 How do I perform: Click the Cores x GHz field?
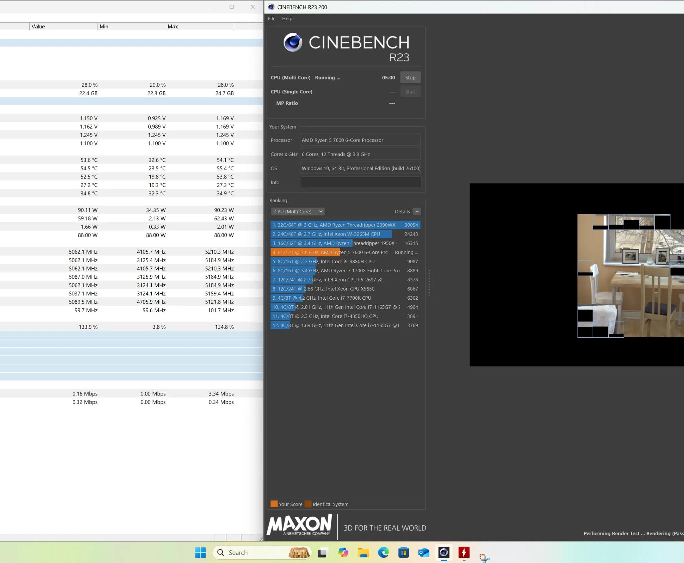pos(360,154)
